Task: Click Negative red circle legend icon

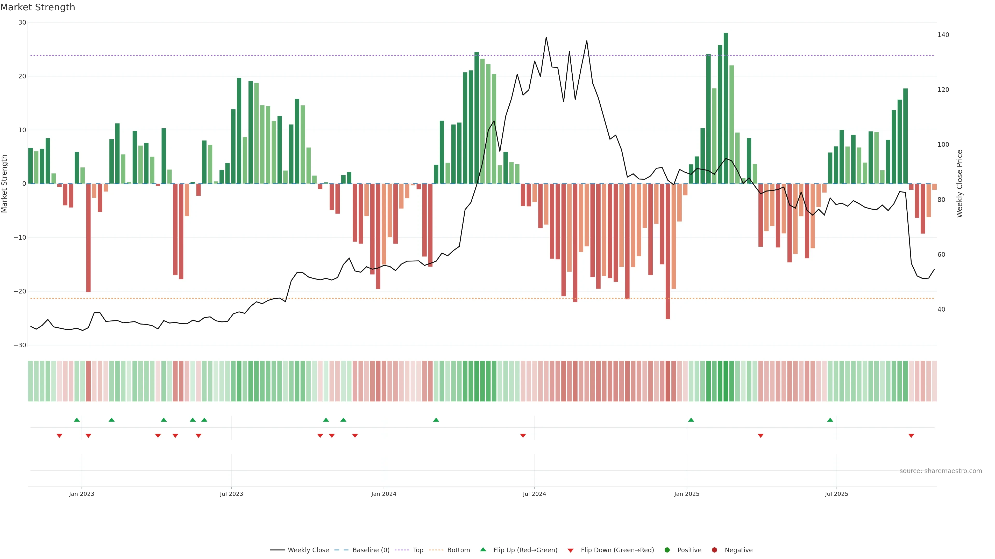Action: point(714,550)
